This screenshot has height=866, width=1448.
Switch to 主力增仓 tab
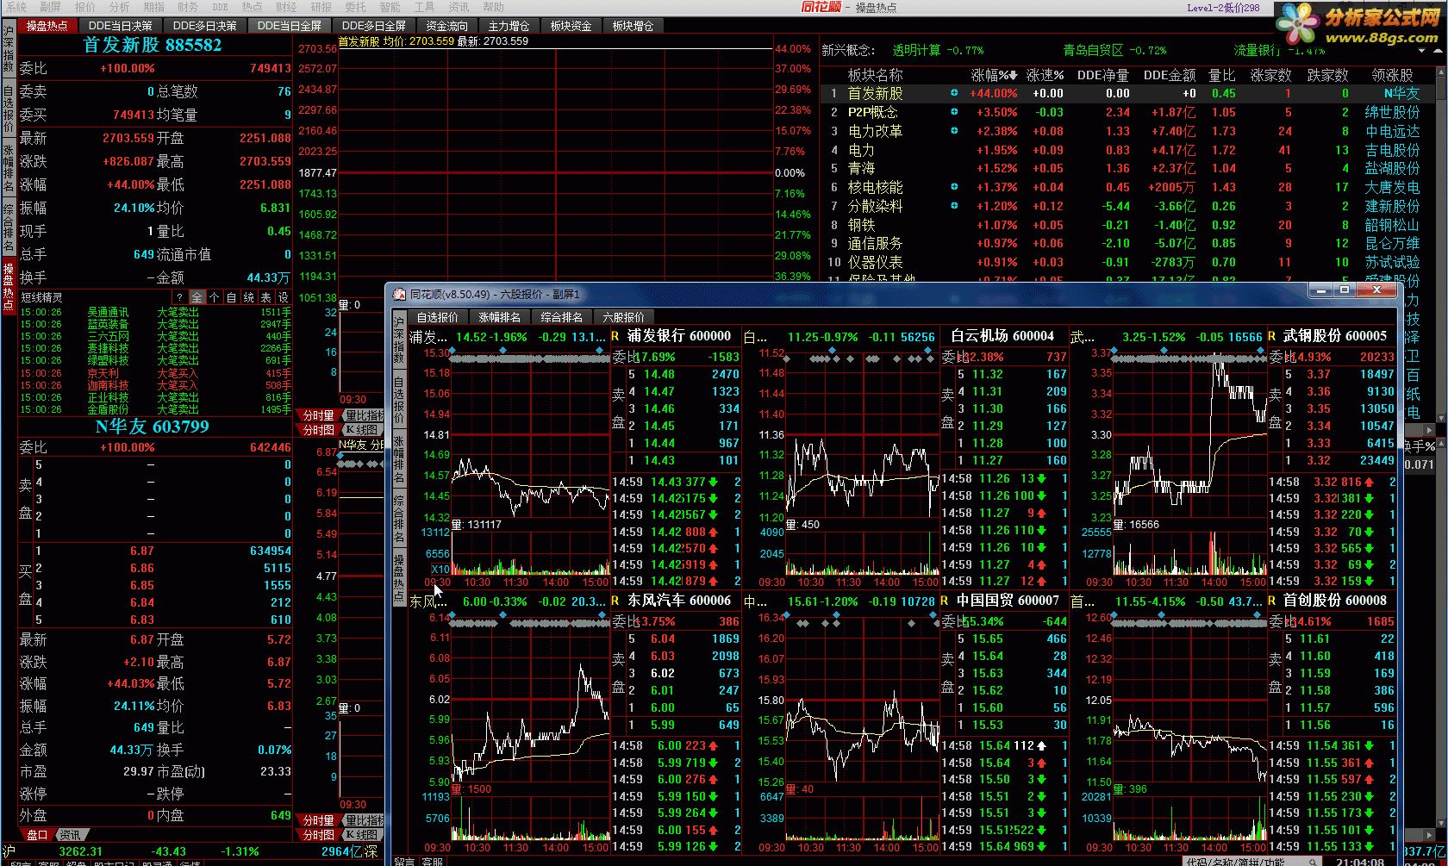coord(509,26)
